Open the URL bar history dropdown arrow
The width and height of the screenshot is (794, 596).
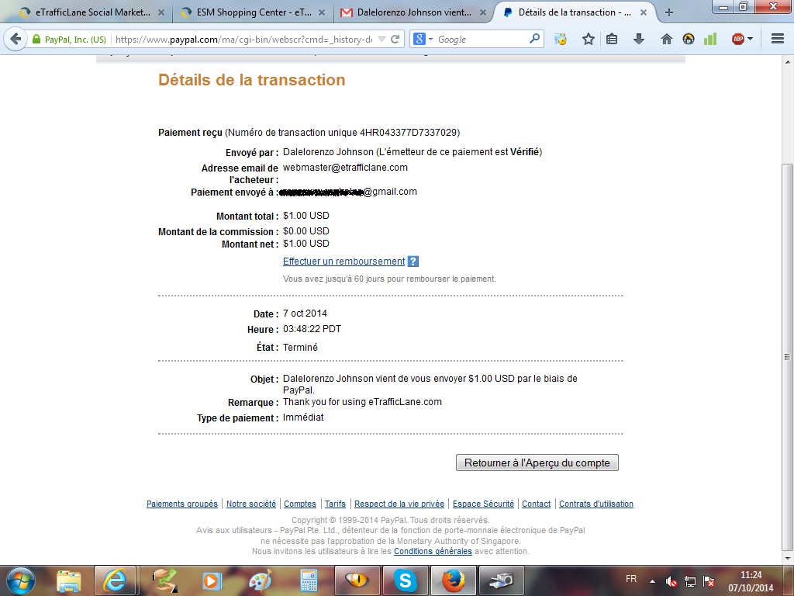tap(381, 39)
